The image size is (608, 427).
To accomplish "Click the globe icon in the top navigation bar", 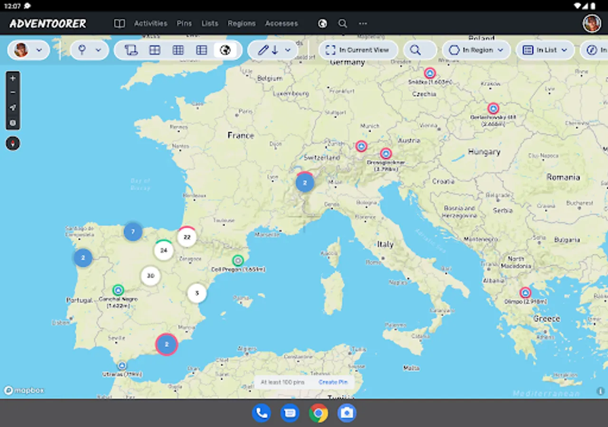I will pyautogui.click(x=323, y=23).
